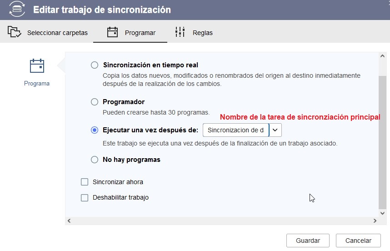Click the folder icon beside Seleccionar carpetas
This screenshot has height=251, width=390.
click(x=15, y=32)
